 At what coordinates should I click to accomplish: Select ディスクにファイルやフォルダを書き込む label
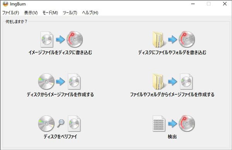point(172,52)
